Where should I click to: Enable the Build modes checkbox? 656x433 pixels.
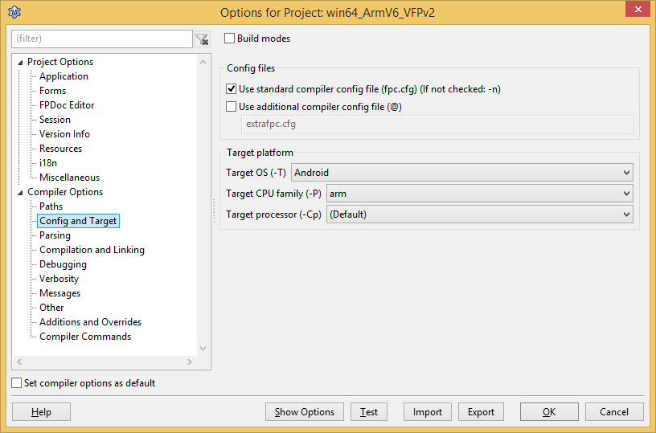[230, 39]
